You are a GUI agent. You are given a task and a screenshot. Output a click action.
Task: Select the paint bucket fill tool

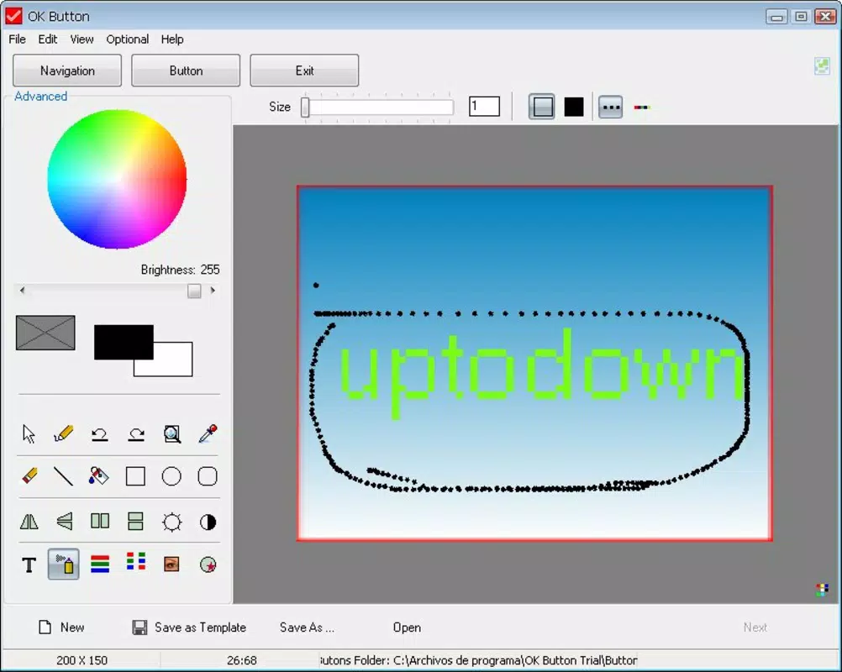(99, 476)
